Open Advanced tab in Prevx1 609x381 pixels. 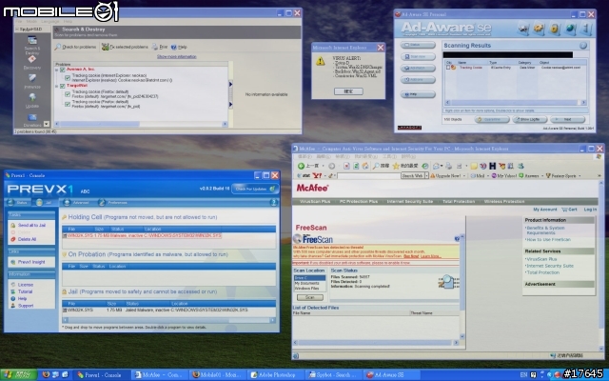(76, 203)
